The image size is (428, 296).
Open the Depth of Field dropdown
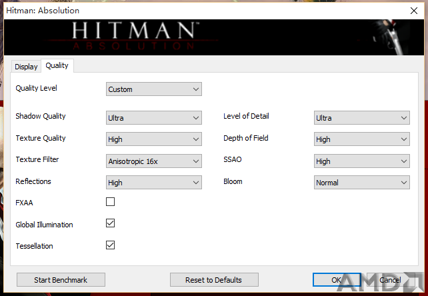coord(362,139)
